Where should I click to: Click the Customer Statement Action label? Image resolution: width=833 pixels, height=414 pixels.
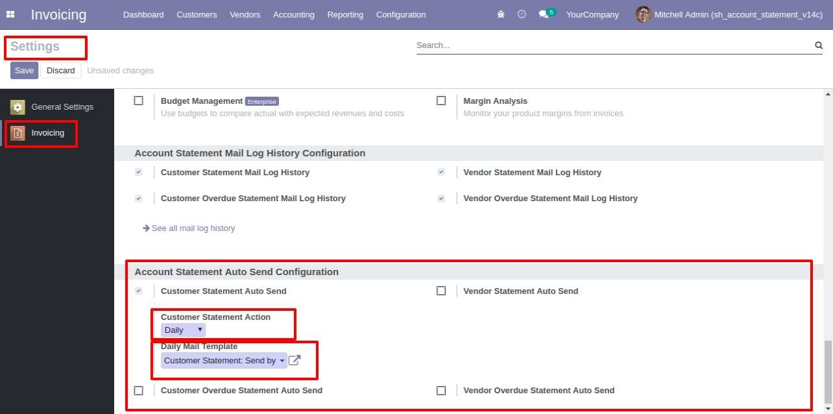click(x=215, y=317)
